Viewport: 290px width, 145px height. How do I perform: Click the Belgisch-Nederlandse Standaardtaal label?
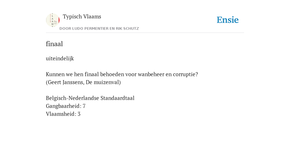pyautogui.click(x=90, y=98)
